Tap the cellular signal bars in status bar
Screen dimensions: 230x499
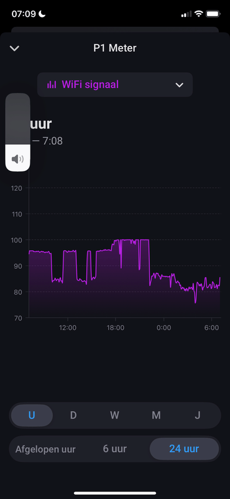(x=186, y=14)
